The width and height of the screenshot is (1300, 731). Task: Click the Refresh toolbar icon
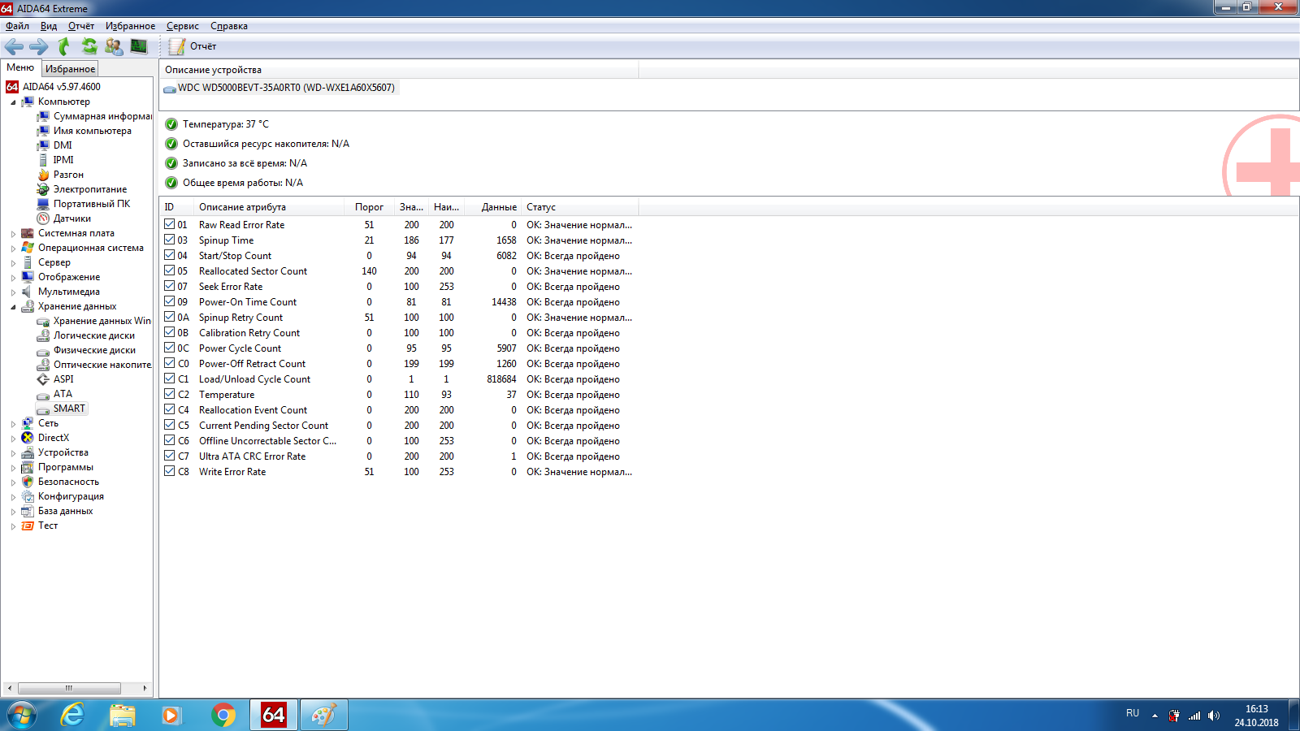click(x=89, y=47)
